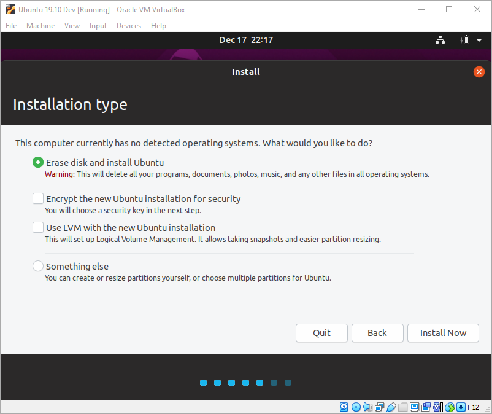Open the Devices menu

pos(129,26)
